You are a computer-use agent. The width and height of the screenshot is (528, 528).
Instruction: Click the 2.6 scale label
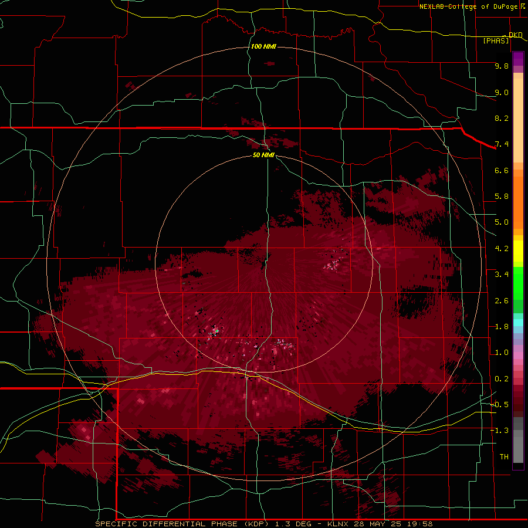(x=502, y=301)
